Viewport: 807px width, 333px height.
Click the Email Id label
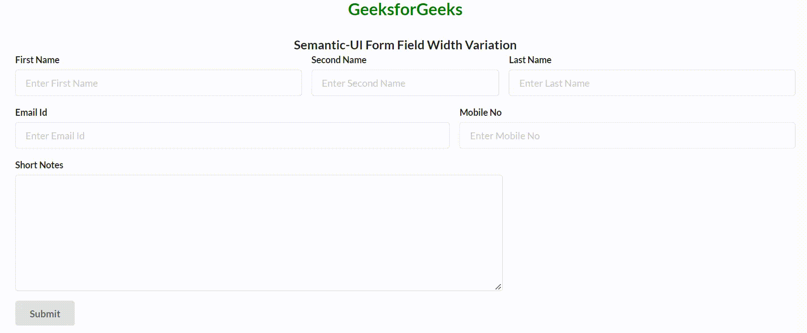31,112
